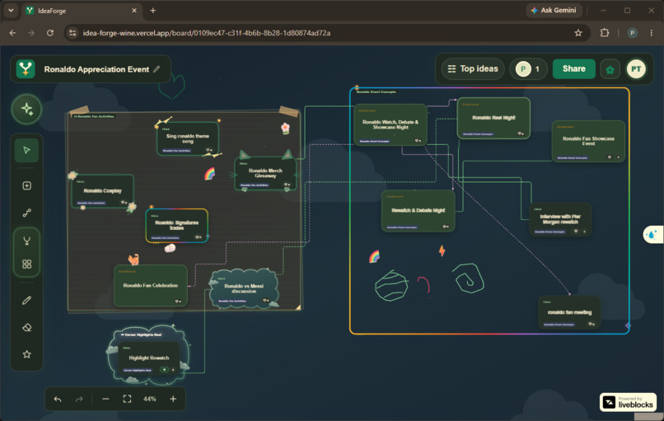Image resolution: width=664 pixels, height=421 pixels.
Task: Like the Ronaldo Fan Celebration card
Action: (178, 302)
